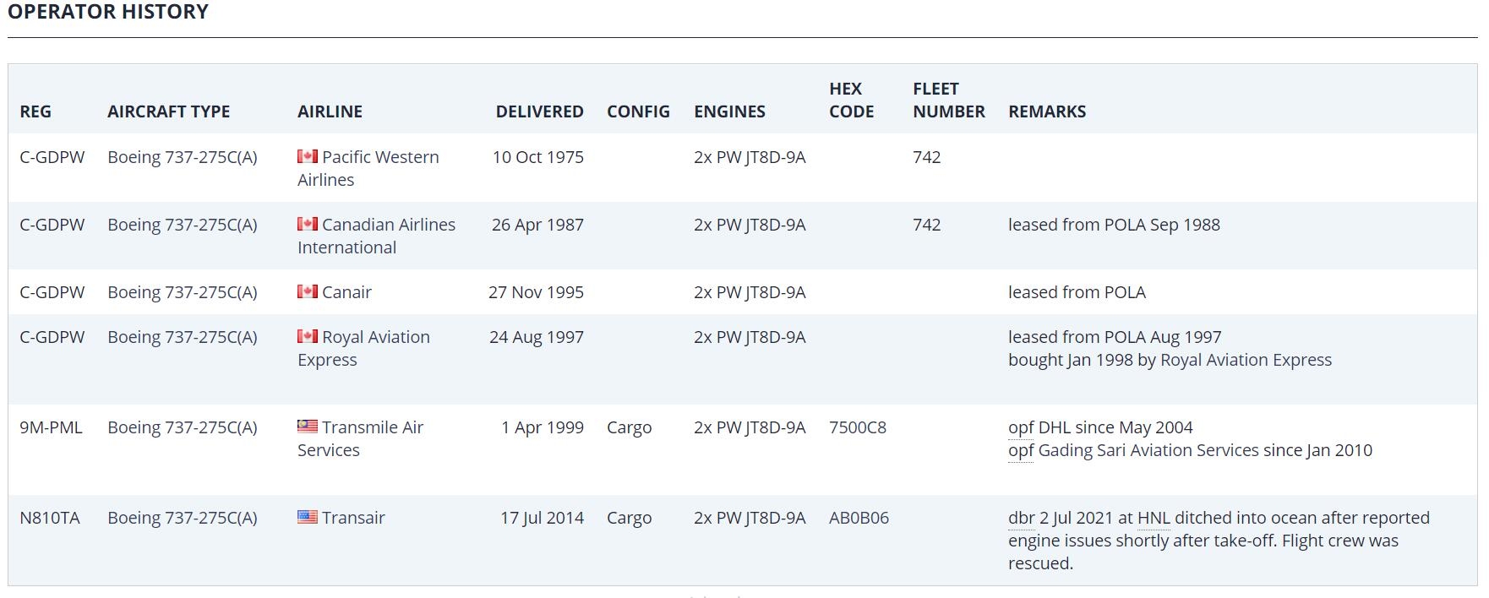Image resolution: width=1489 pixels, height=598 pixels.
Task: Open the Transmile Air Services link
Action: coord(361,438)
